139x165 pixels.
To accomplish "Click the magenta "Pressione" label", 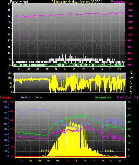I will pyautogui.click(x=118, y=2).
